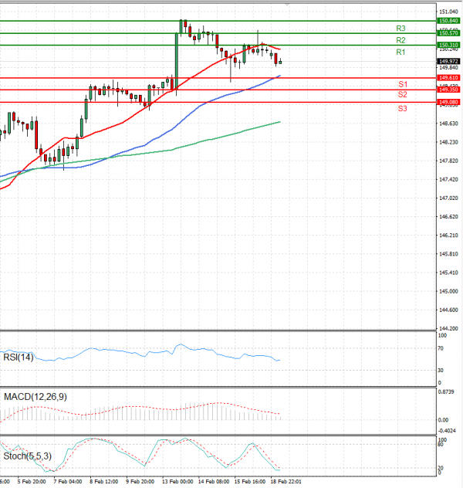Image resolution: width=463 pixels, height=488 pixels.
Task: Select the current price tag 149.972
Action: click(x=448, y=61)
